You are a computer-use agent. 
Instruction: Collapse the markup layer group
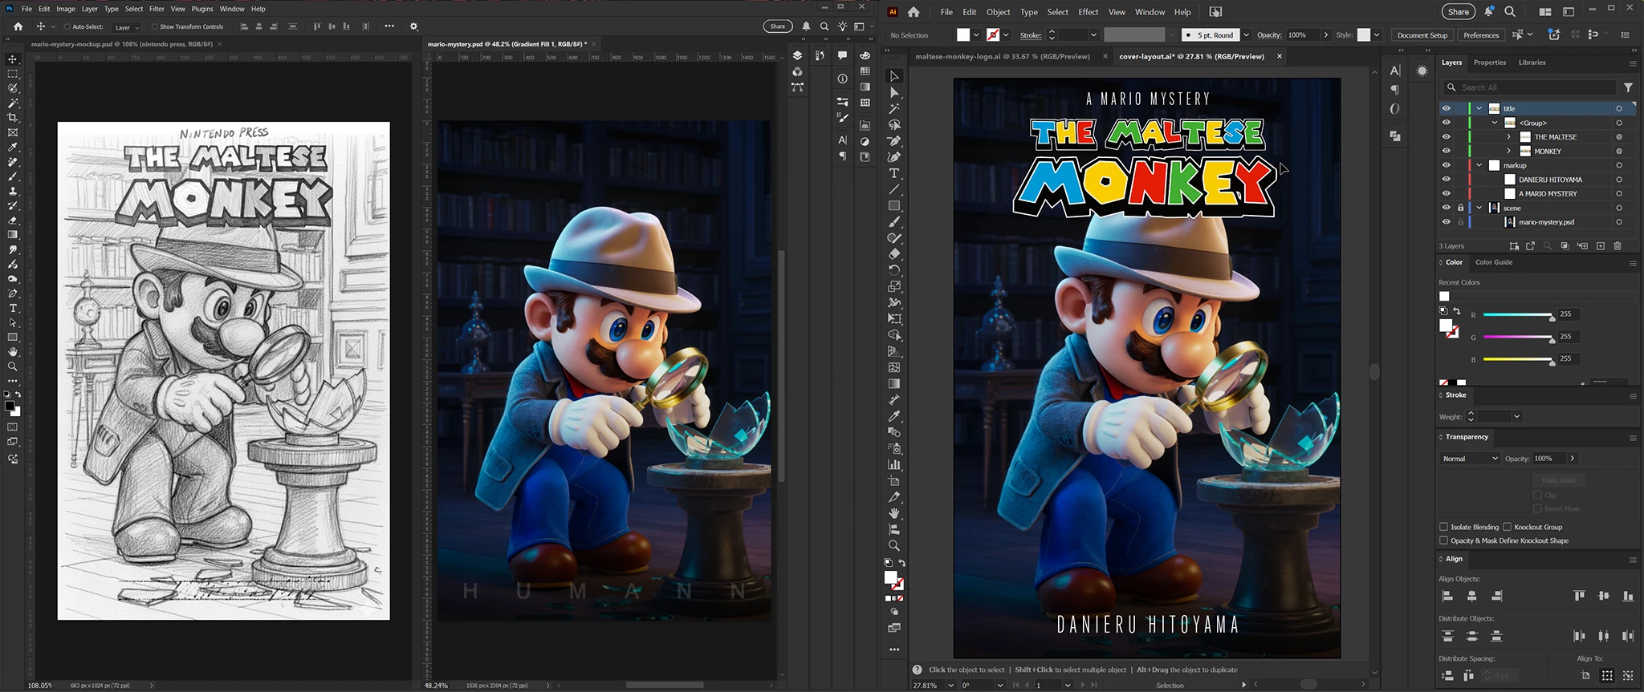[1479, 165]
